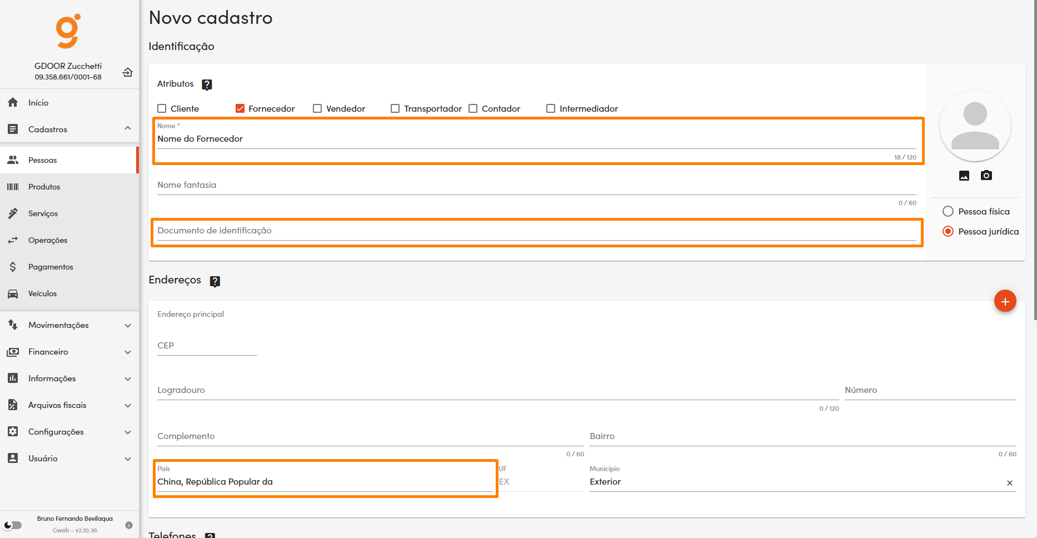
Task: Click the Operações arrows icon
Action: coord(13,240)
